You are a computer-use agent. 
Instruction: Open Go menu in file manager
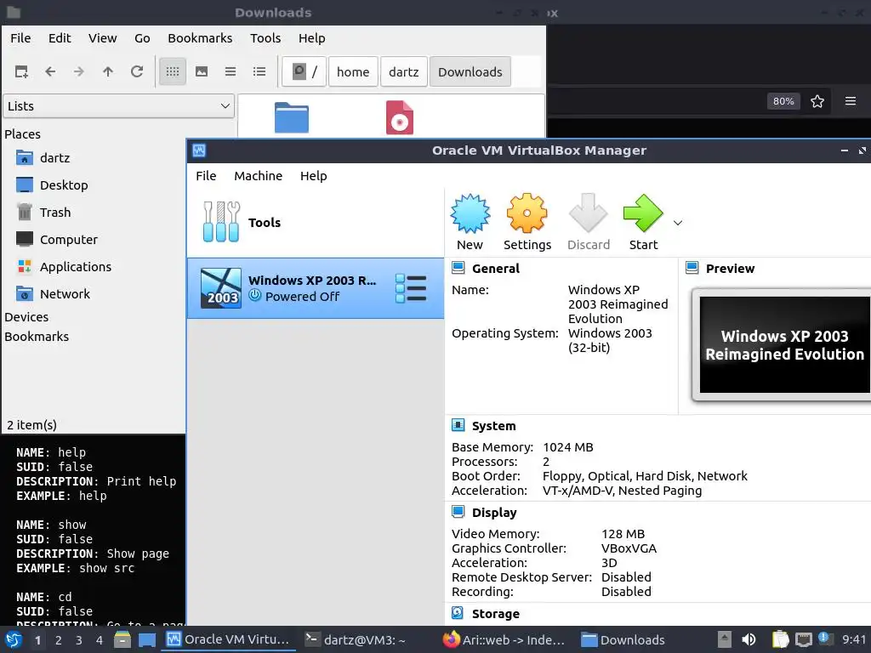click(x=142, y=38)
